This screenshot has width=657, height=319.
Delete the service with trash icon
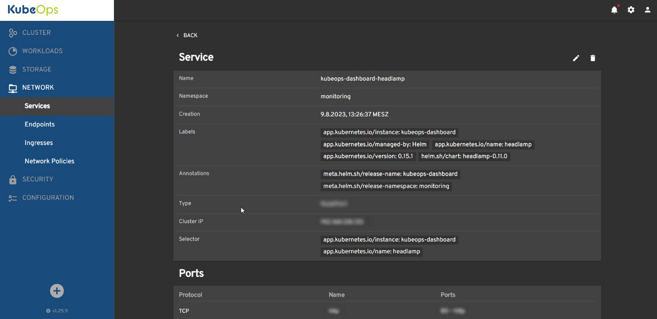click(593, 58)
